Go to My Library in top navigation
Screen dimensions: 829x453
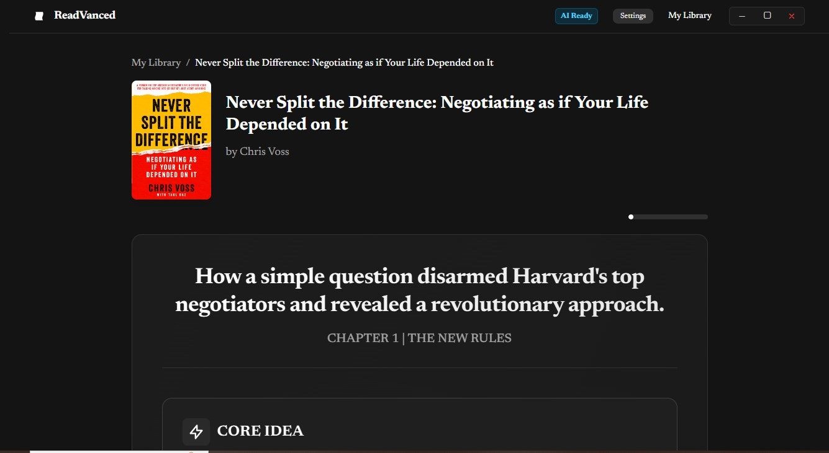tap(690, 15)
